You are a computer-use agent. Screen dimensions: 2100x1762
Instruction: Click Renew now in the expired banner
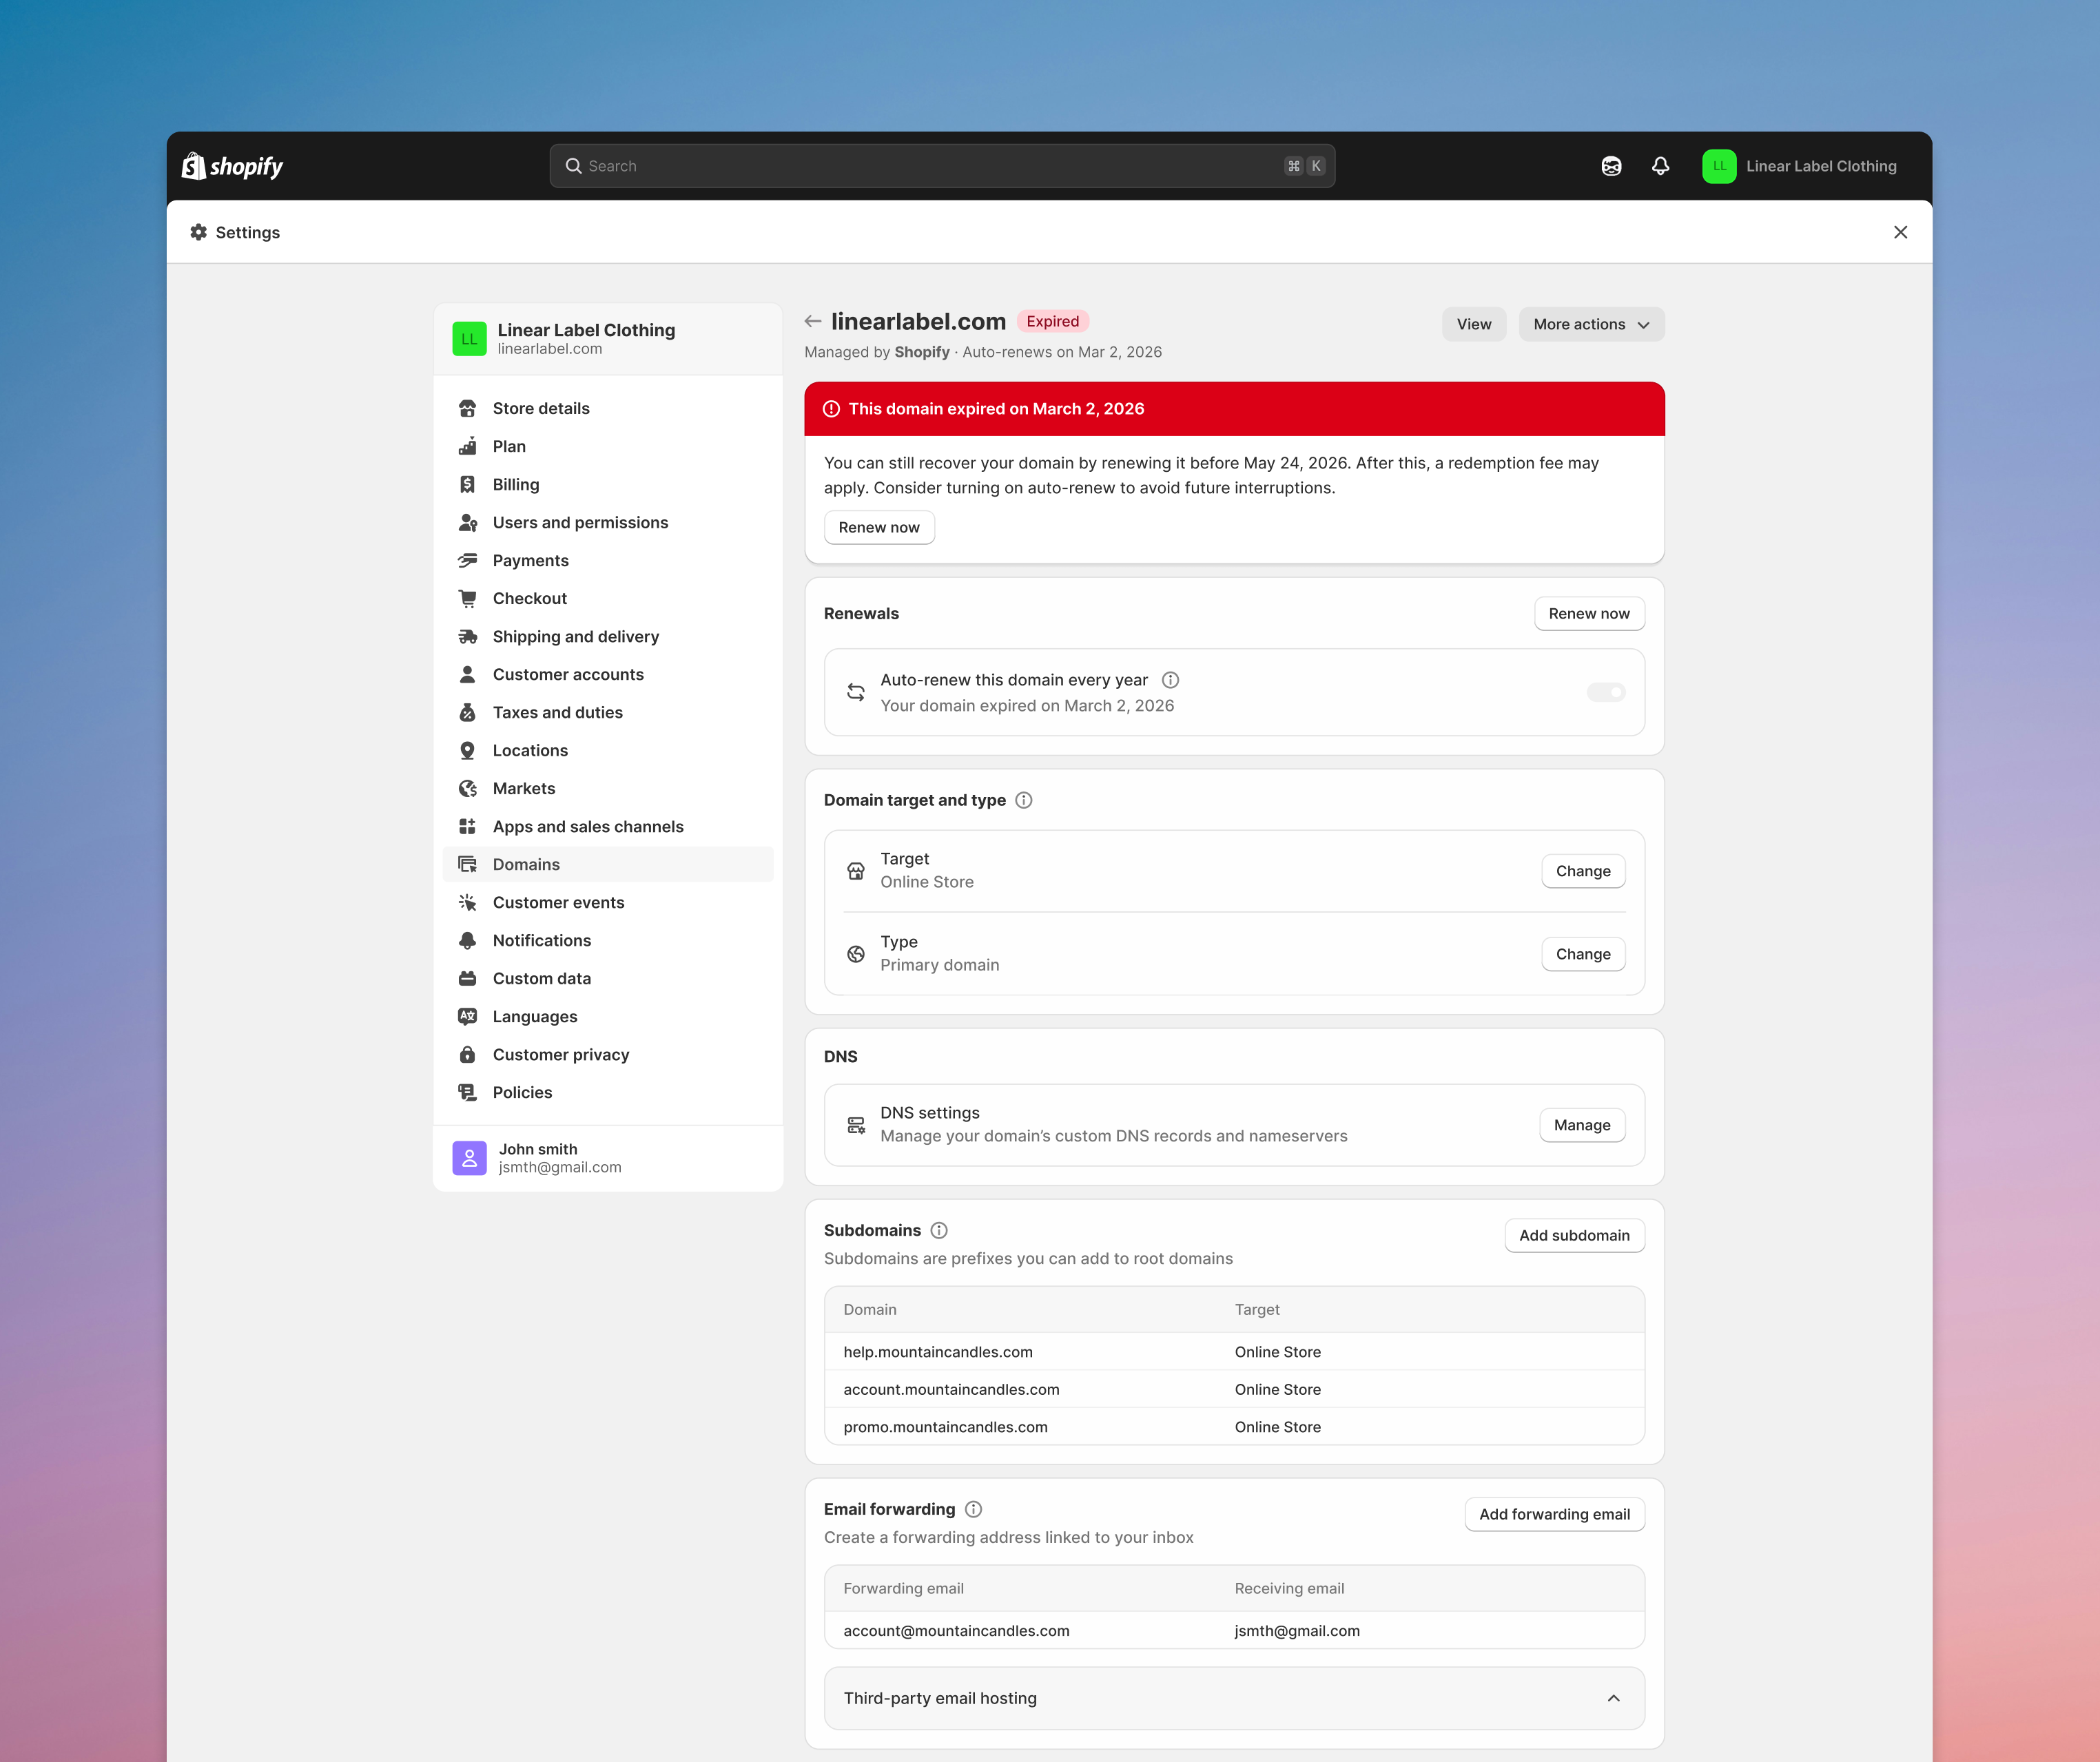(x=879, y=527)
